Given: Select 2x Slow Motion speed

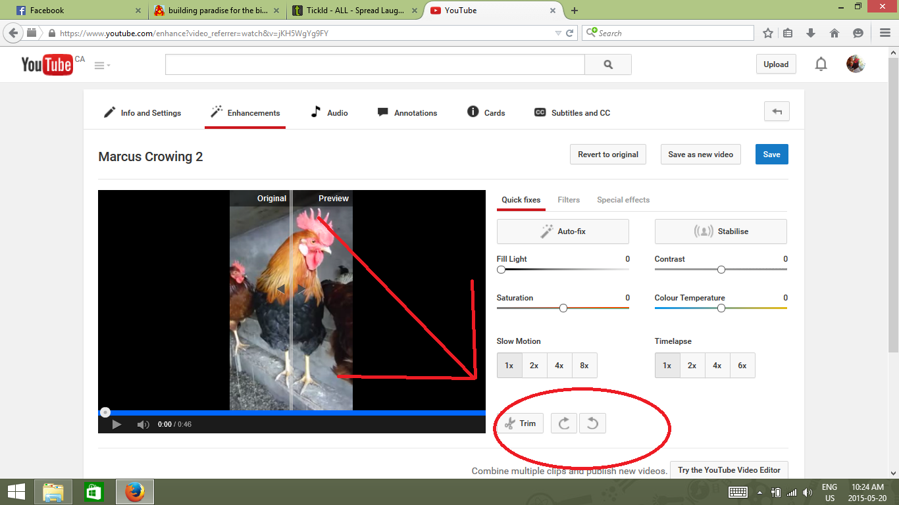Looking at the screenshot, I should (x=534, y=366).
